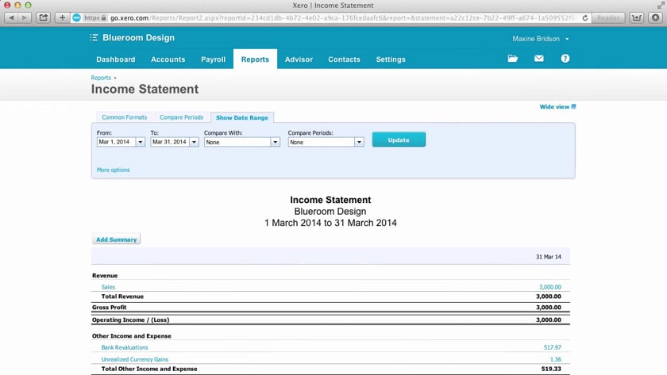Click the Other Income and Expense heading

click(132, 336)
